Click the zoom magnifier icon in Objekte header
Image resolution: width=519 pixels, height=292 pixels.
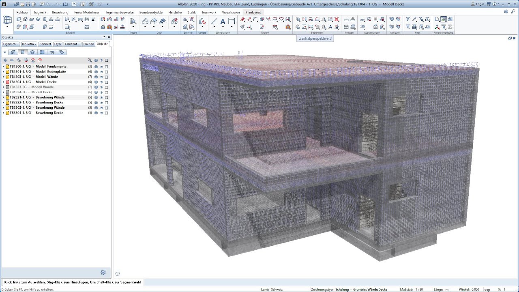[x=90, y=60]
